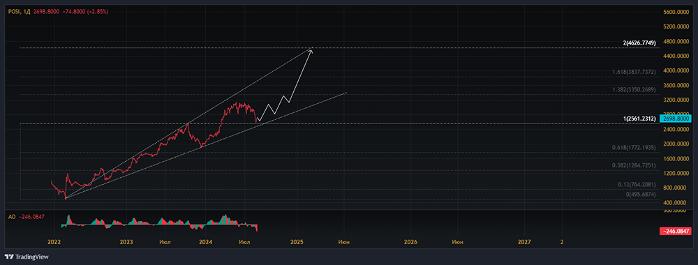Click 3600.0000 on the price axis
The width and height of the screenshot is (698, 265).
pyautogui.click(x=676, y=85)
